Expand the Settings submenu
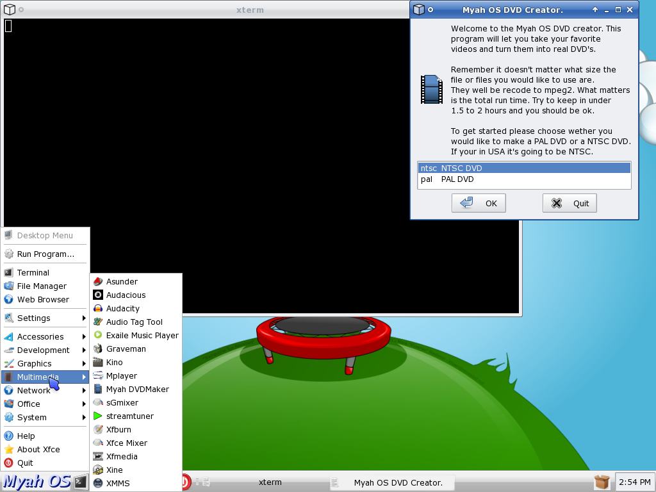 (45, 318)
